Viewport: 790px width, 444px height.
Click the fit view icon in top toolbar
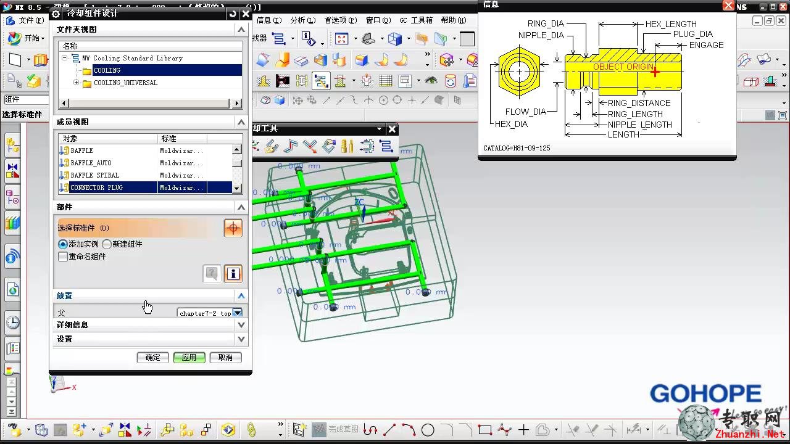point(342,39)
